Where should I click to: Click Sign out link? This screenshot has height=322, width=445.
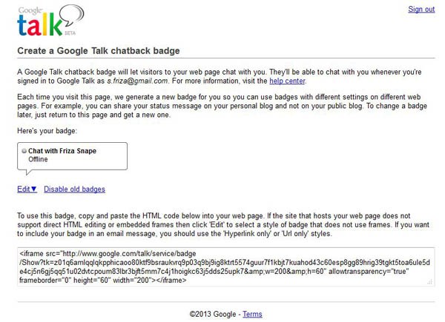pyautogui.click(x=421, y=10)
